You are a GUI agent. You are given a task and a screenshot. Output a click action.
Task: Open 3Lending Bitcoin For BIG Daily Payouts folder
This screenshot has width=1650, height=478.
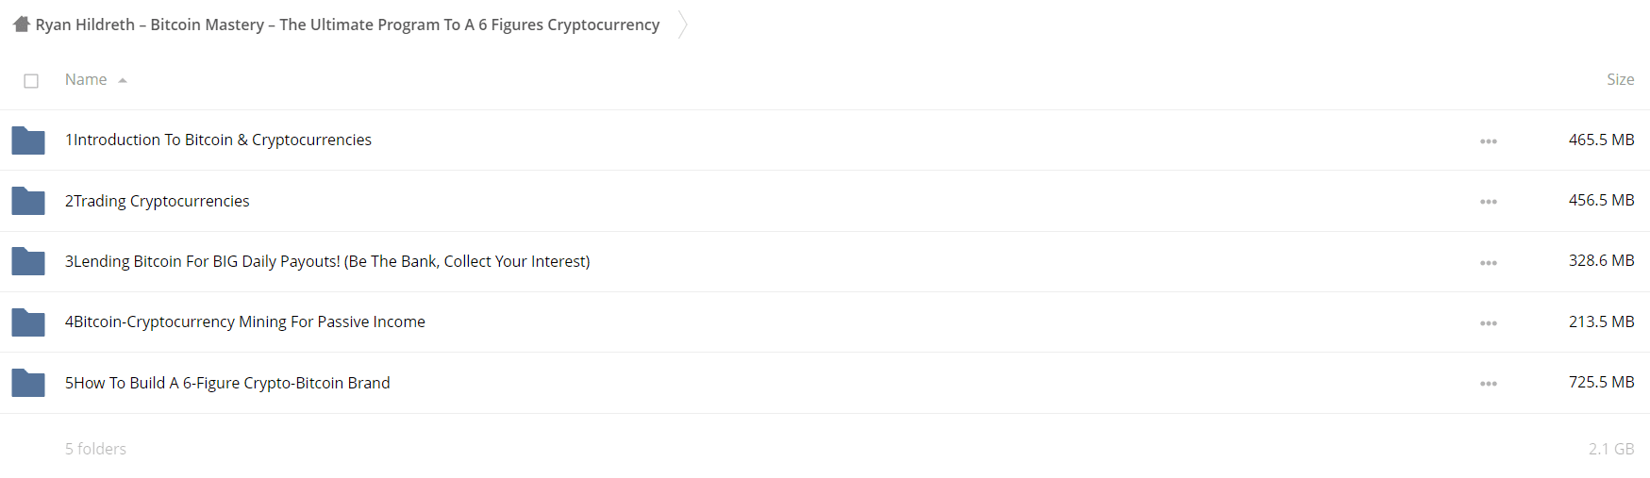point(327,261)
